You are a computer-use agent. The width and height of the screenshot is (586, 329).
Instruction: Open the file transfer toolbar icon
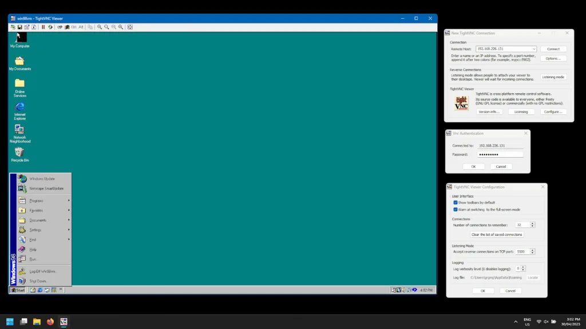tap(90, 27)
